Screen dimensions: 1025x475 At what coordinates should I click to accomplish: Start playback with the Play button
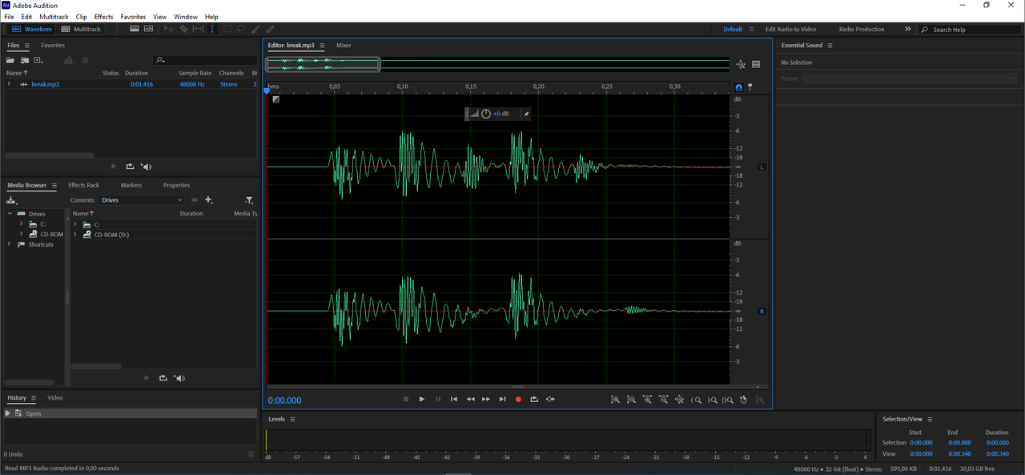tap(422, 399)
